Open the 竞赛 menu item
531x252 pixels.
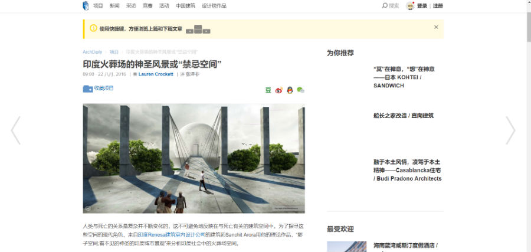[x=147, y=6]
